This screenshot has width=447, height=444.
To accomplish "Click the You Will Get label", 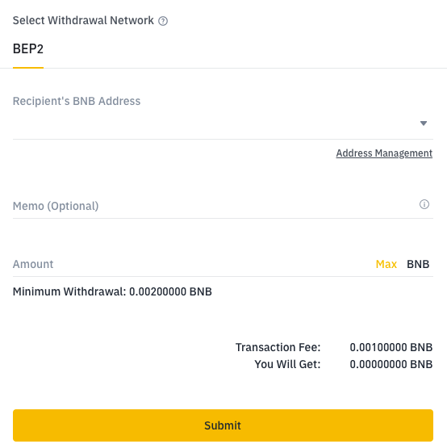I will 287,364.
